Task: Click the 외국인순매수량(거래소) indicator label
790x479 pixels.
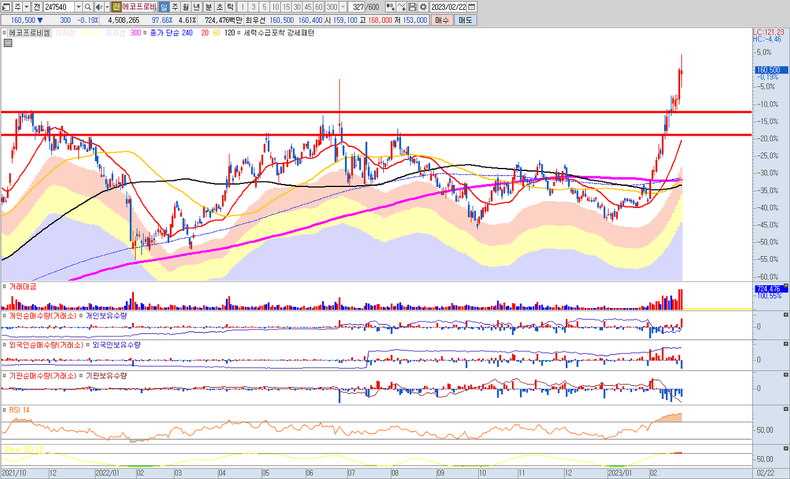Action: 47,345
